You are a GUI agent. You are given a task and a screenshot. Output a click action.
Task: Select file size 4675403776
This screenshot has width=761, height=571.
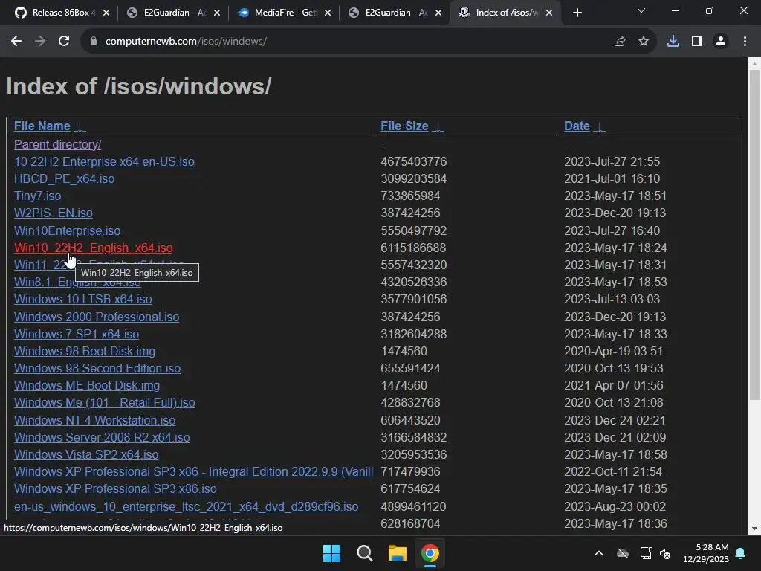click(x=413, y=161)
